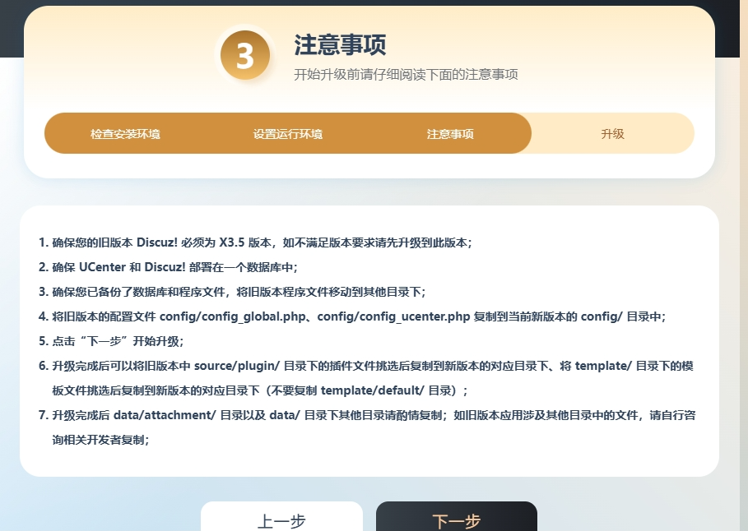Viewport: 748px width, 531px height.
Task: Click note 3 about backing up database
Action: pos(239,292)
